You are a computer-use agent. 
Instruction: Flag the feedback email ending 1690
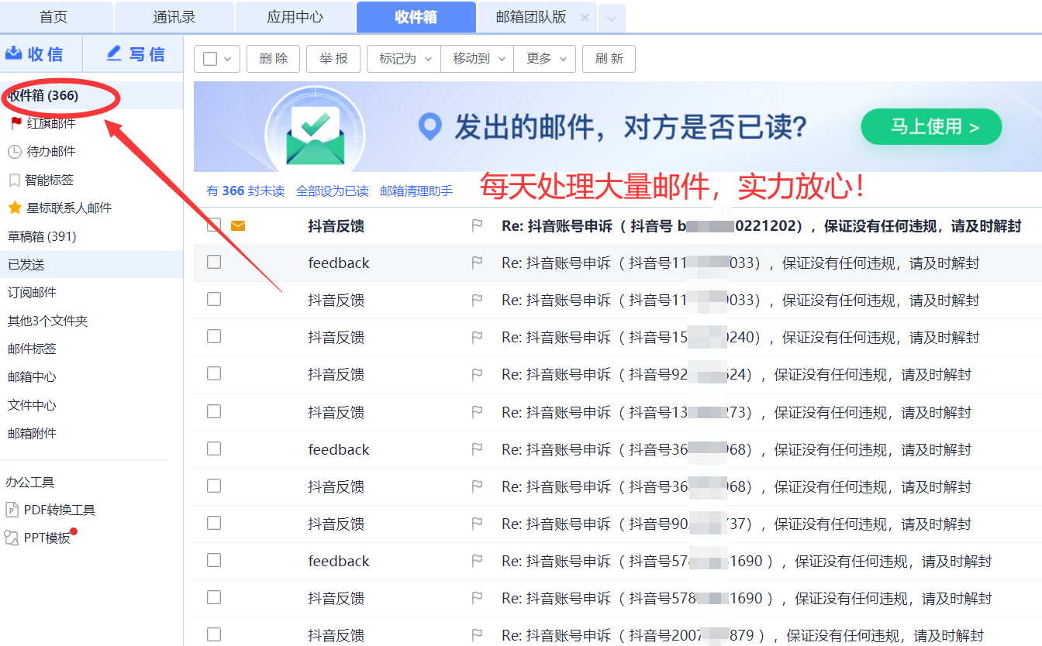tap(477, 561)
